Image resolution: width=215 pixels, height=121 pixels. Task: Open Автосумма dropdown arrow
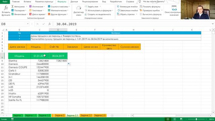click(27, 7)
